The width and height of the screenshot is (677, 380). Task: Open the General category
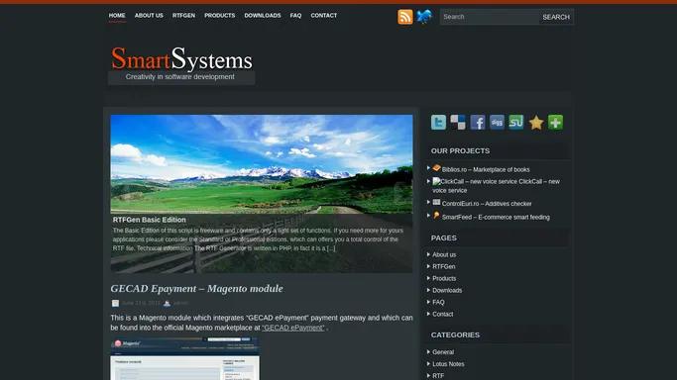[x=443, y=352]
